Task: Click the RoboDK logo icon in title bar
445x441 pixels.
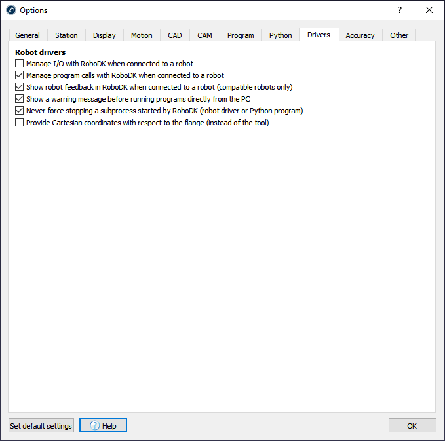Action: 10,10
